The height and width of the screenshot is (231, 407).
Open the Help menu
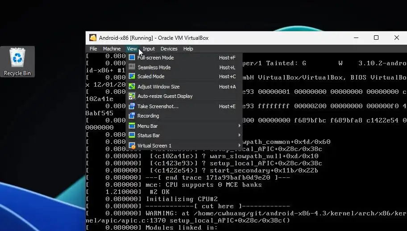click(x=188, y=49)
